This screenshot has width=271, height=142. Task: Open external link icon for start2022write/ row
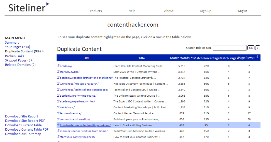coord(58,72)
